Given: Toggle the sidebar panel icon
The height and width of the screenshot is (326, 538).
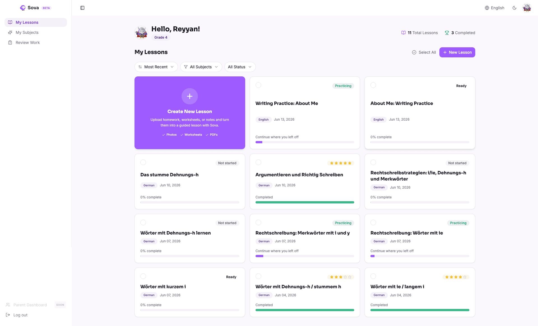Looking at the screenshot, I should [82, 8].
